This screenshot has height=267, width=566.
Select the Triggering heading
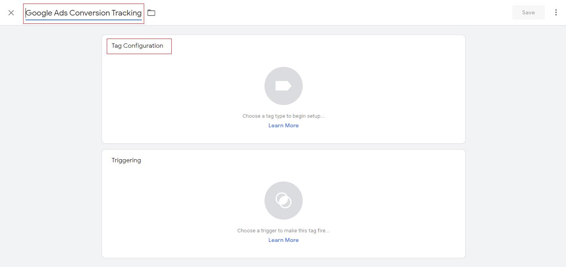point(126,160)
